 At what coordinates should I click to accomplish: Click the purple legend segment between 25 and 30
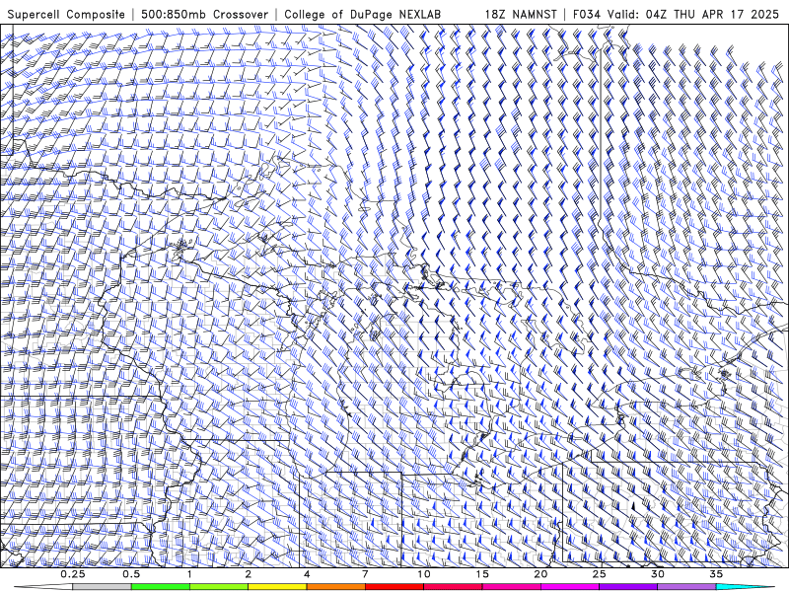pos(628,587)
